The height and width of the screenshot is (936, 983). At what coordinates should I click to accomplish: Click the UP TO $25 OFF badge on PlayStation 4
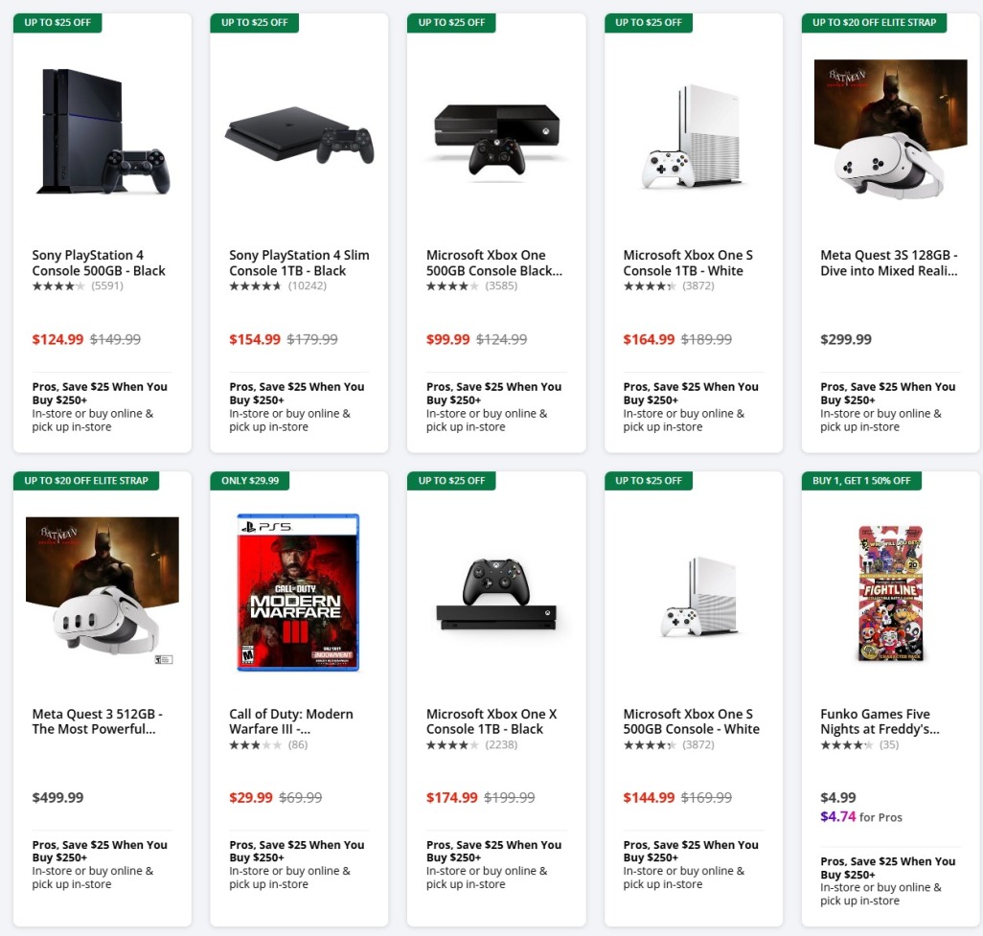57,22
